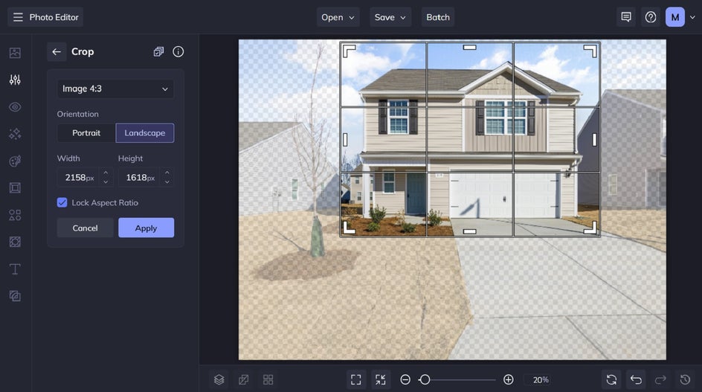Click the copy settings icon in Crop header
The width and height of the screenshot is (702, 392).
point(158,51)
